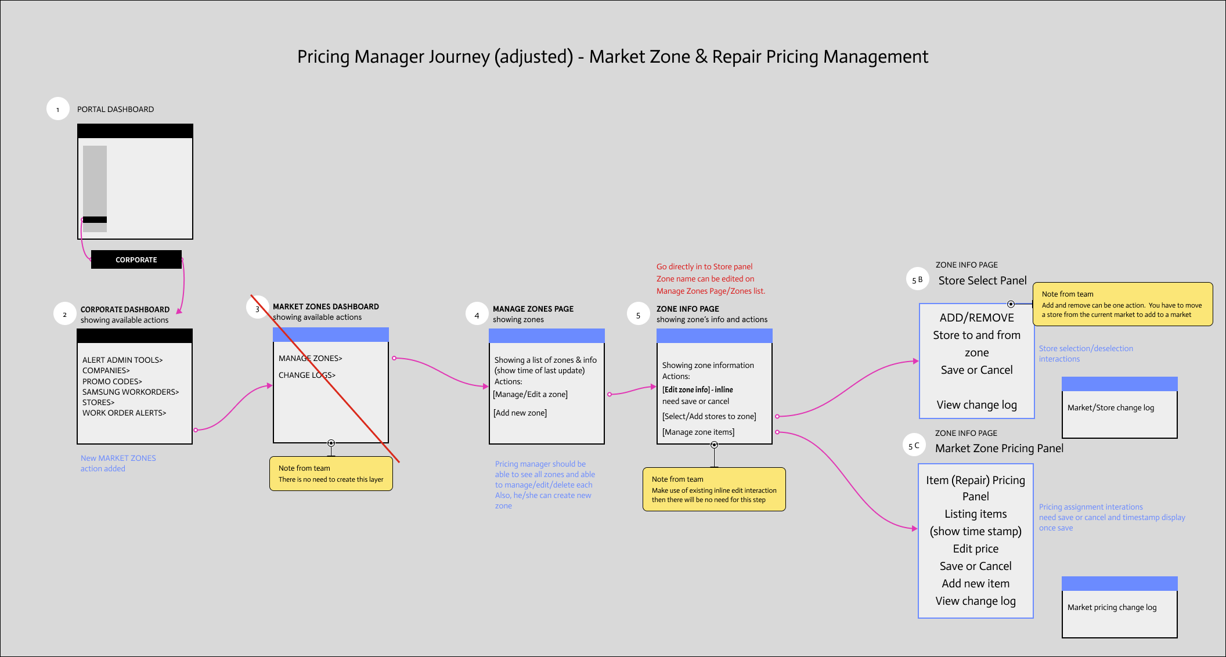Click [Manage zone items] action
Image resolution: width=1226 pixels, height=657 pixels.
pos(698,432)
